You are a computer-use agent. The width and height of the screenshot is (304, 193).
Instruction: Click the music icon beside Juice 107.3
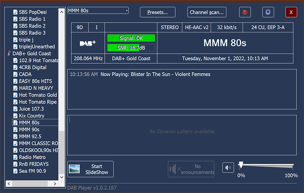point(15,109)
